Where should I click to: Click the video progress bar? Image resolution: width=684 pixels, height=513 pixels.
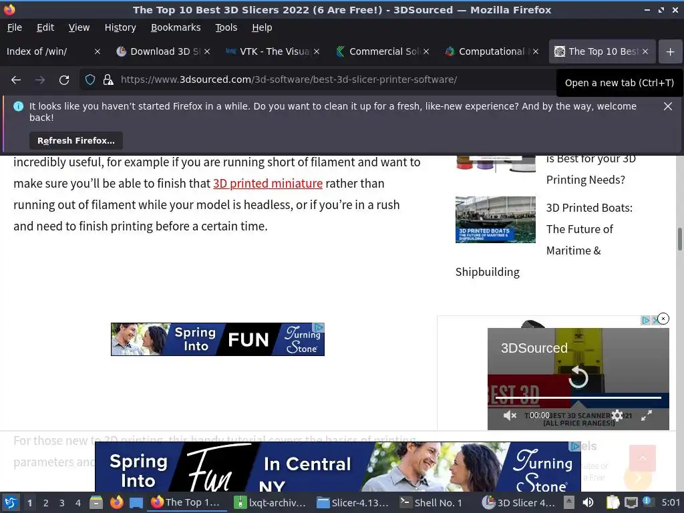click(578, 398)
